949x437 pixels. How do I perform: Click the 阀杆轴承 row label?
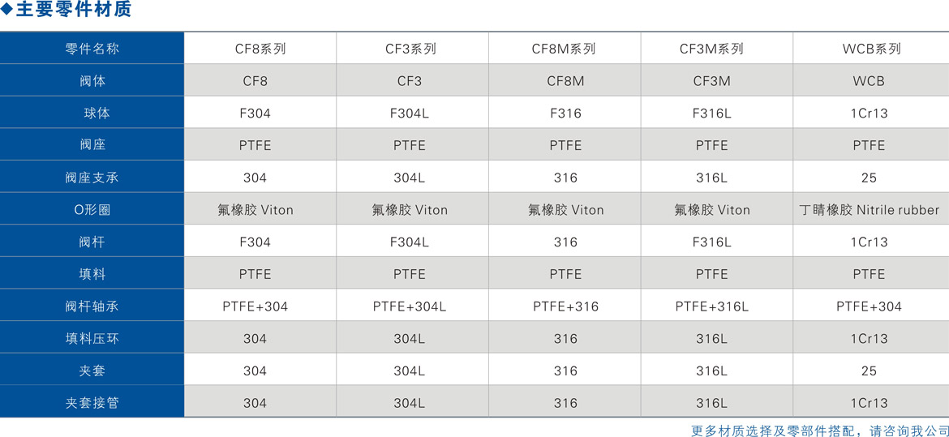(92, 306)
